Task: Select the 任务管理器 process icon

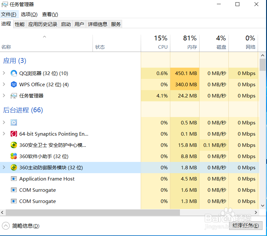Action: pos(13,96)
